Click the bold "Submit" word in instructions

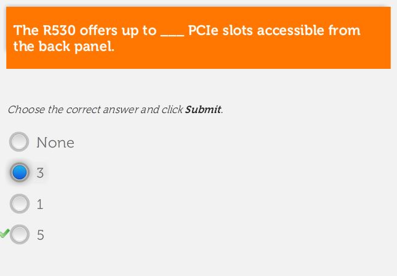tap(203, 110)
